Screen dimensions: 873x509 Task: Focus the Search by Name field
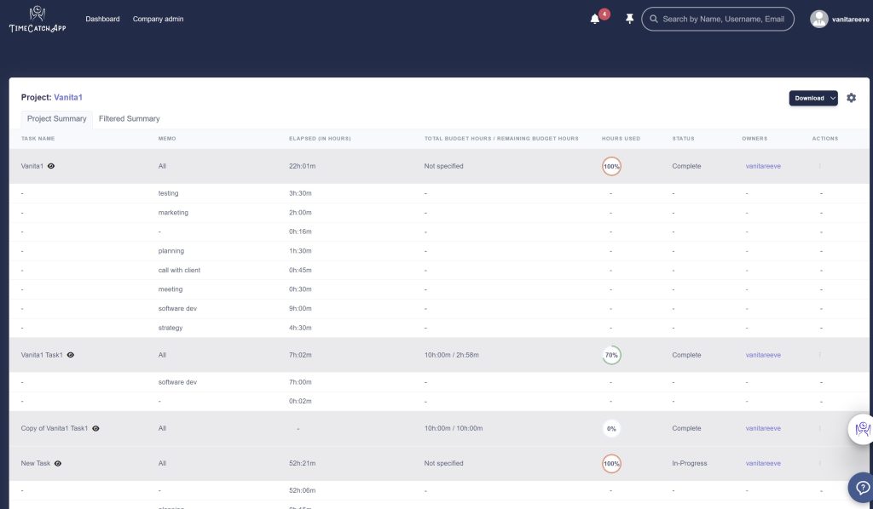tap(723, 19)
